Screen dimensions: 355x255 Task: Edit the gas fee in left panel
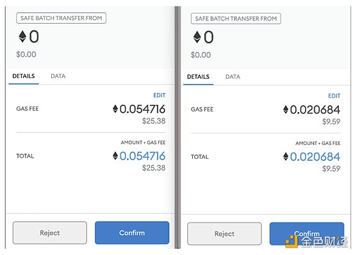[160, 95]
